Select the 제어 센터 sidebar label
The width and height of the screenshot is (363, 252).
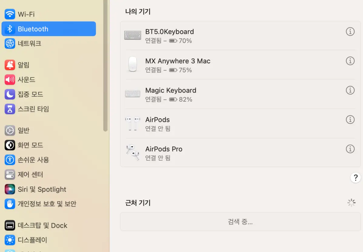[30, 175]
